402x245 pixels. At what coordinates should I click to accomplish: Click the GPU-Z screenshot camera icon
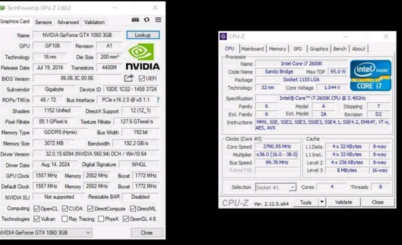(135, 20)
